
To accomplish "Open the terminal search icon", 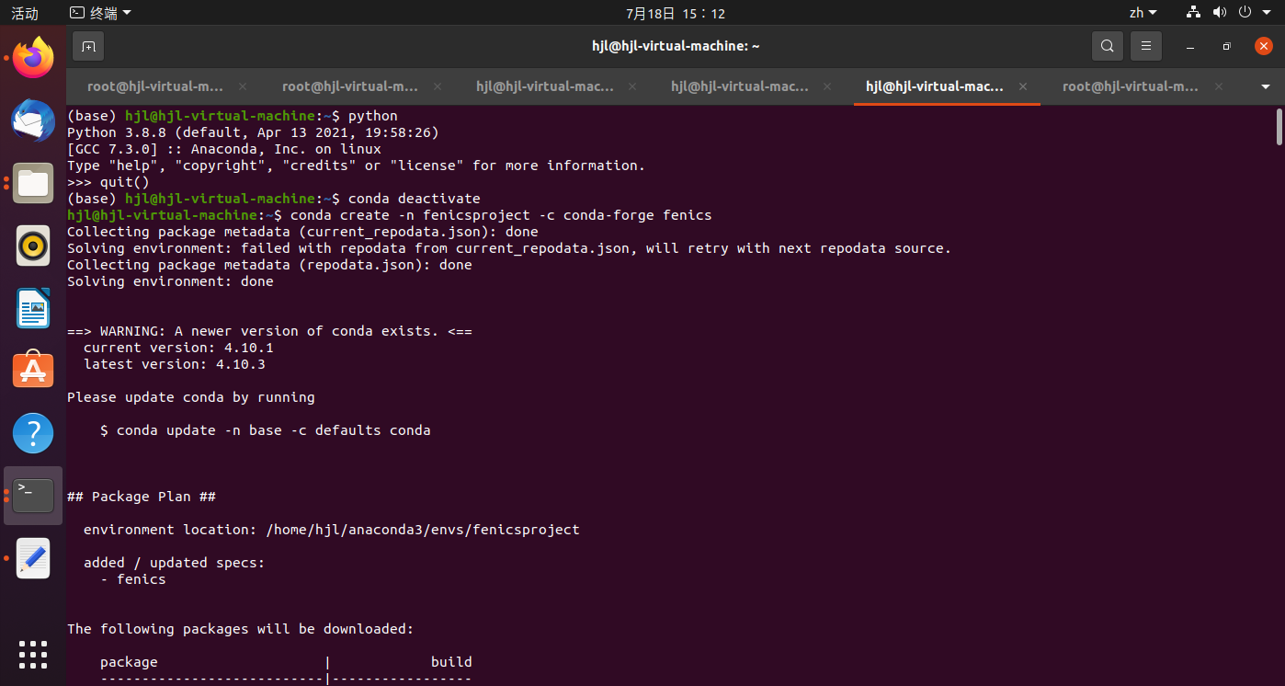I will pos(1107,45).
